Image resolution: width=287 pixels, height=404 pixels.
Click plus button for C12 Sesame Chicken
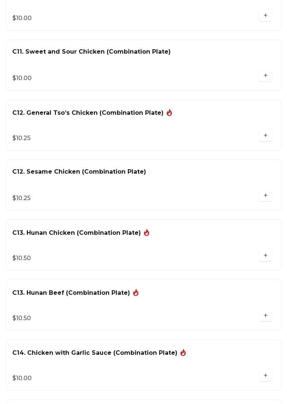265,196
